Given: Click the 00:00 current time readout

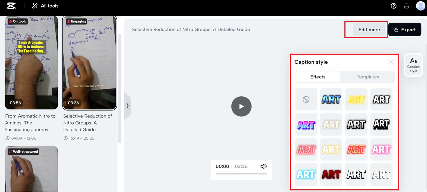Looking at the screenshot, I should coord(222,166).
